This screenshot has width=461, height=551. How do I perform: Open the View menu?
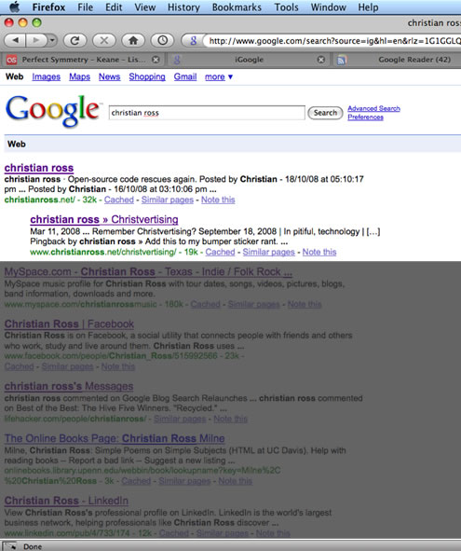pos(145,7)
